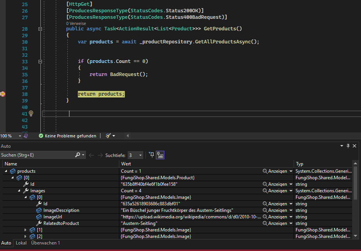Click the magnifier Anzeigen icon in the ImageUrl row
The height and width of the screenshot is (251, 361).
pos(265,217)
